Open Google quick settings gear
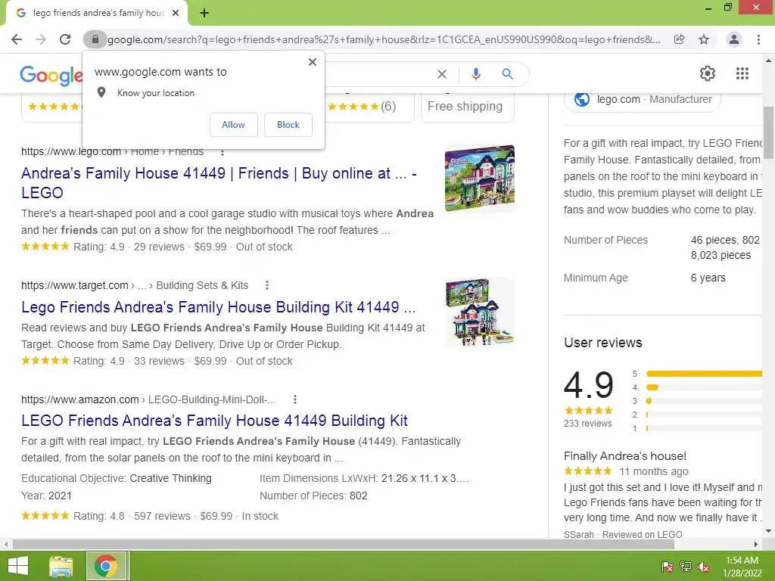Screen dimensions: 775x581 pyautogui.click(x=708, y=73)
